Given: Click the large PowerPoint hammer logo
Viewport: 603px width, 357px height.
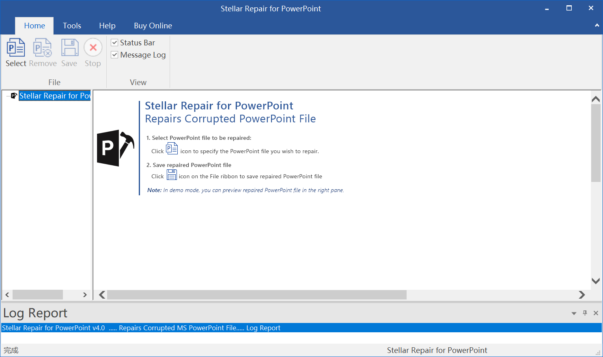Looking at the screenshot, I should (x=116, y=148).
